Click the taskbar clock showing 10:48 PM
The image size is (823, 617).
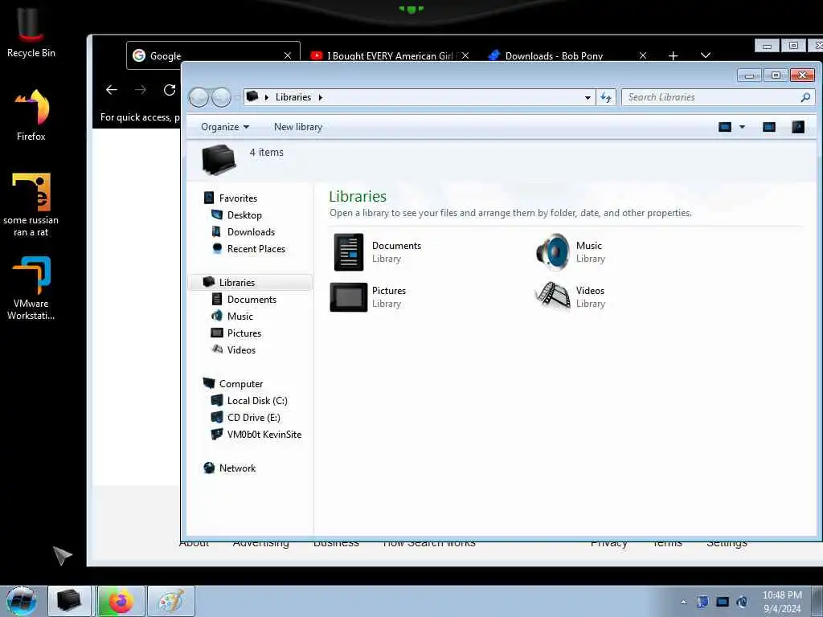point(782,602)
